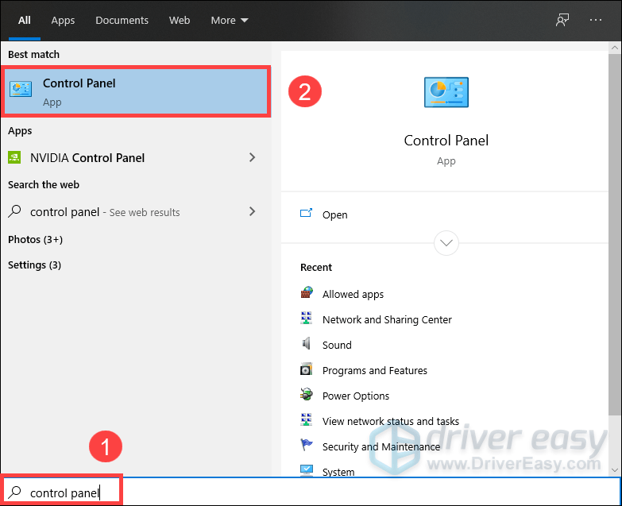Screen dimensions: 622x506
Task: Expand the web results arrow
Action: click(x=253, y=211)
